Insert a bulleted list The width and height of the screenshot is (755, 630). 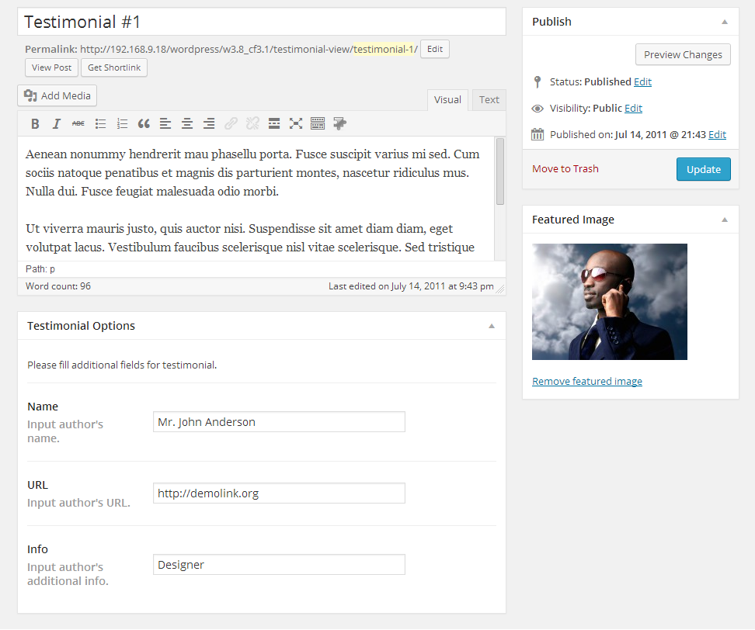100,123
